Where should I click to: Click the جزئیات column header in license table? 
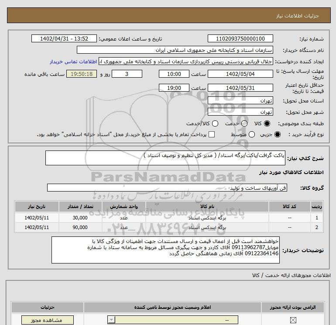[x=48, y=307]
